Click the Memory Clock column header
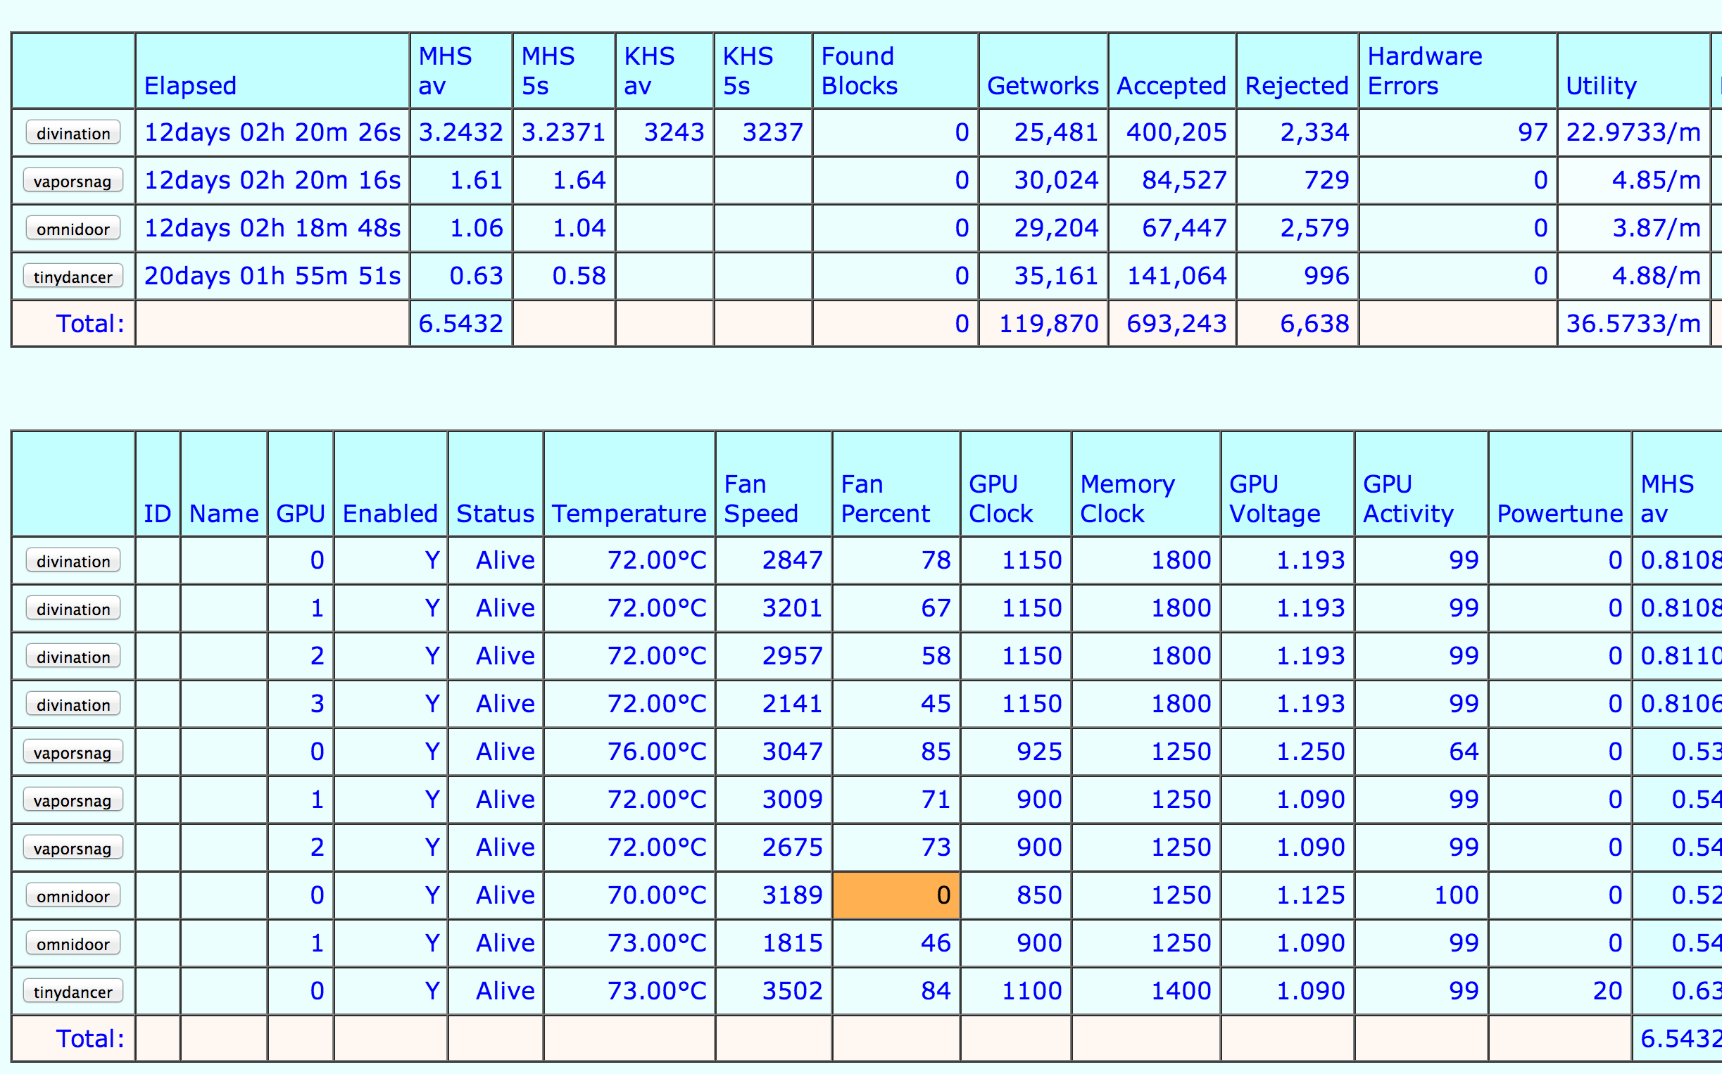Viewport: 1722px width, 1074px height. [x=1146, y=484]
